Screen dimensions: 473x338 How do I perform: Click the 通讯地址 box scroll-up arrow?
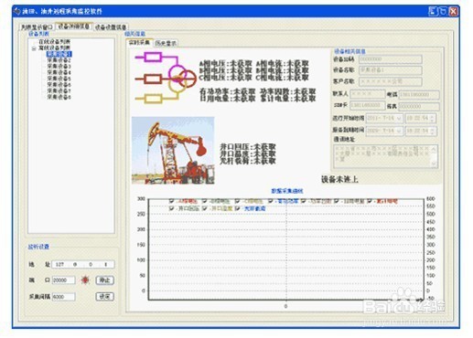pos(434,149)
